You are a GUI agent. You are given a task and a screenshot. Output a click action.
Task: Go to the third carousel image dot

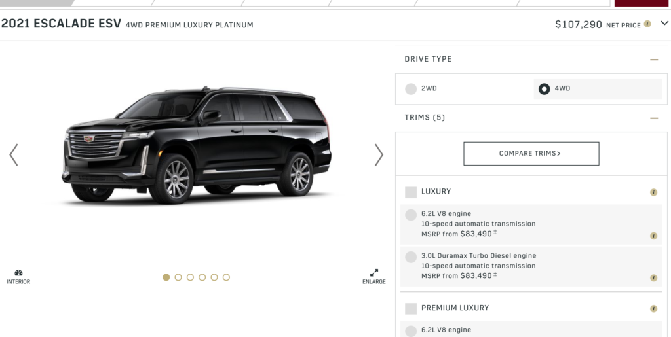pos(190,277)
